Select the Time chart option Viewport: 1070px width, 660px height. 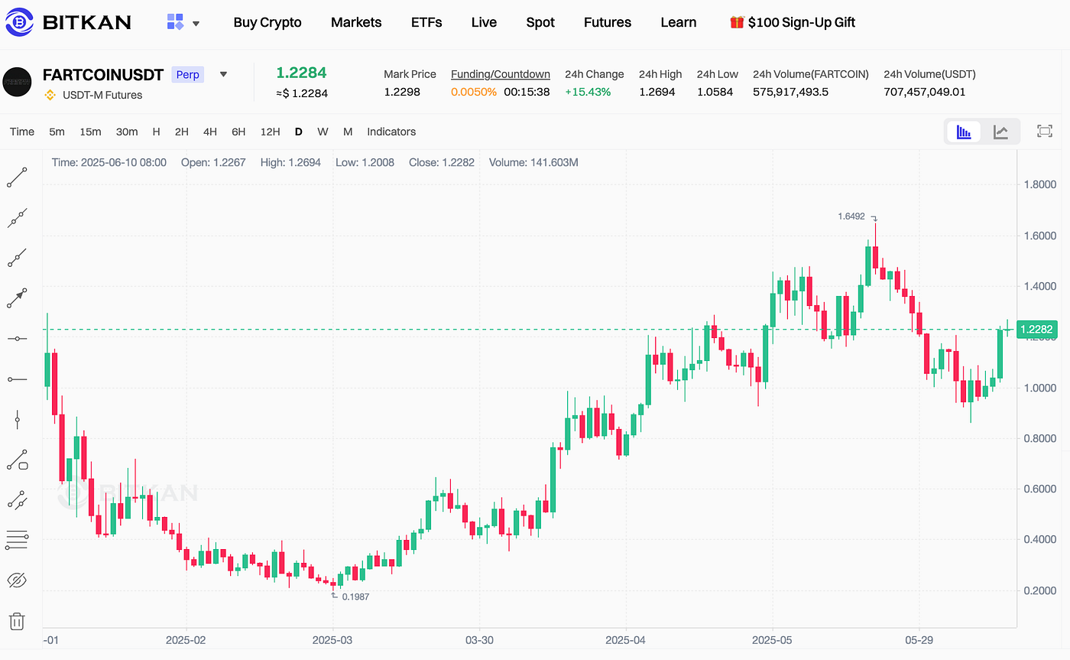22,132
